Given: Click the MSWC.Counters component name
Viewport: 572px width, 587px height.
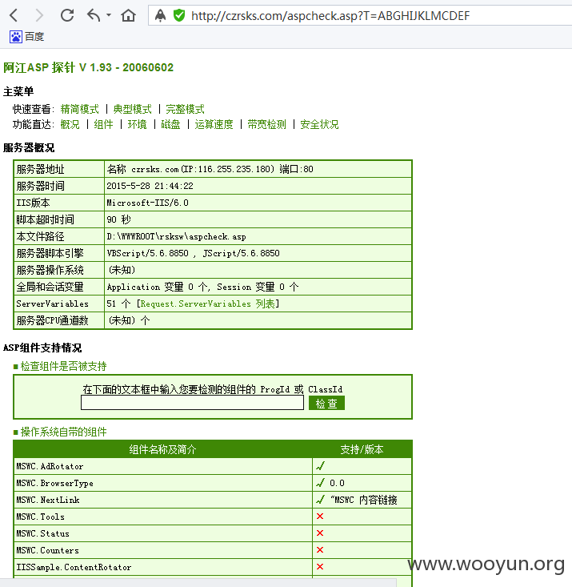Looking at the screenshot, I should click(47, 550).
